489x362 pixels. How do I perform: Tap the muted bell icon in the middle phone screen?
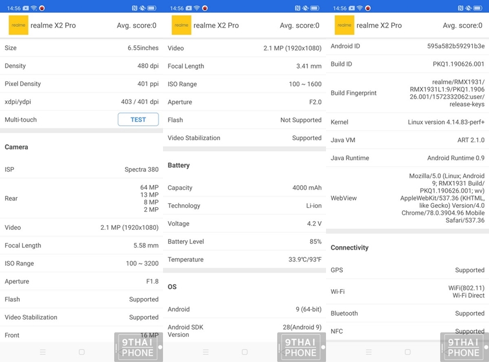[306, 8]
